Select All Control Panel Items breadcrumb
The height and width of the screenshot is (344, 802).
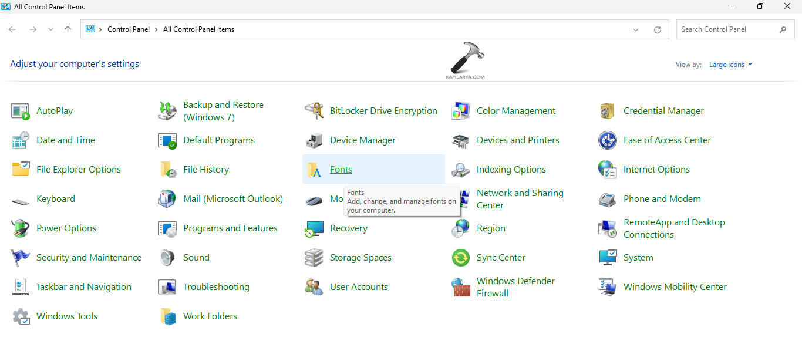click(198, 29)
